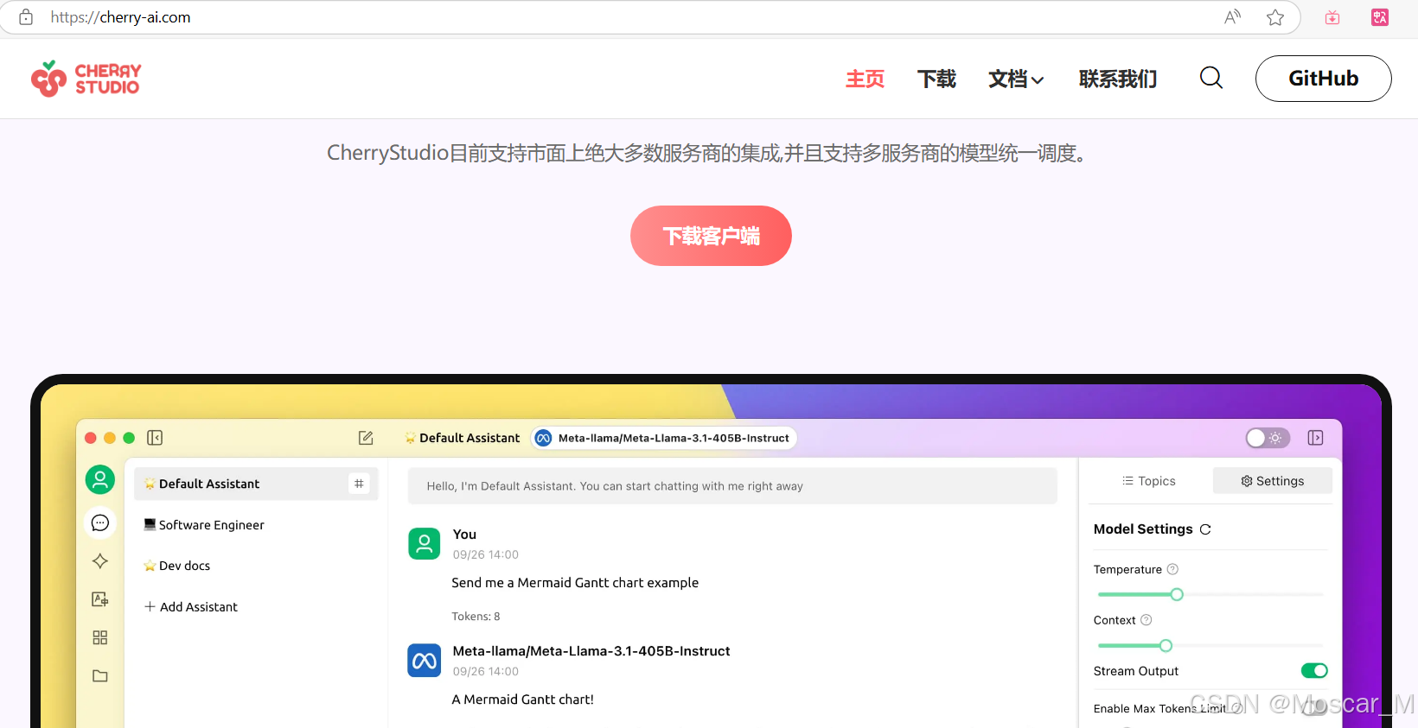
Task: Switch to the Settings tab
Action: click(1273, 481)
